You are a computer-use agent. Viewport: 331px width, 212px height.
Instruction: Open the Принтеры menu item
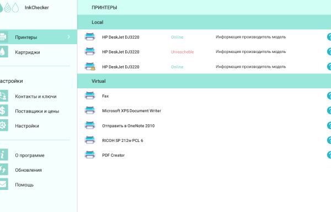point(39,37)
